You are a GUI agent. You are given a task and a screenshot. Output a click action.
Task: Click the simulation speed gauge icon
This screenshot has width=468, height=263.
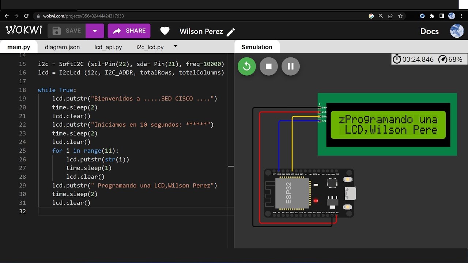(442, 59)
